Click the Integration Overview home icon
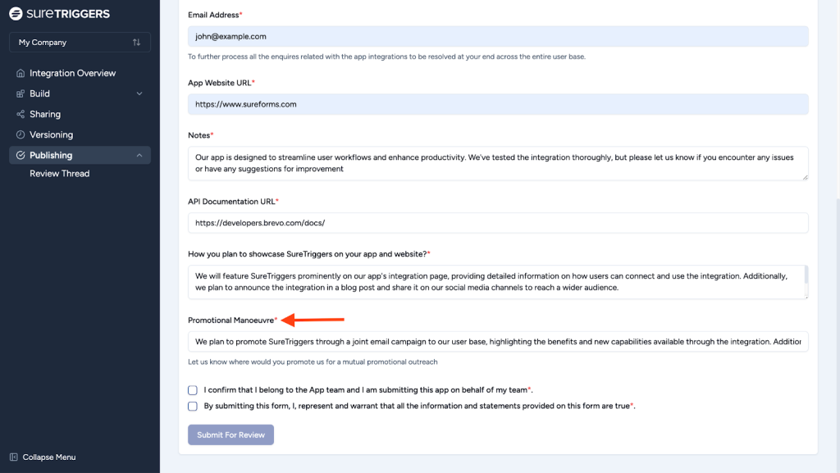840x473 pixels. (x=21, y=73)
